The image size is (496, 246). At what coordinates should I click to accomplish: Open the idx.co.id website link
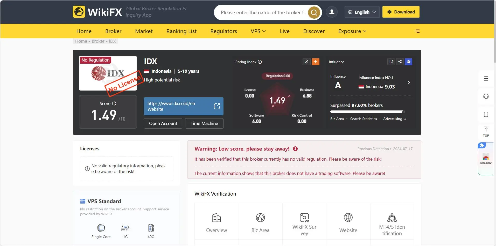click(184, 106)
